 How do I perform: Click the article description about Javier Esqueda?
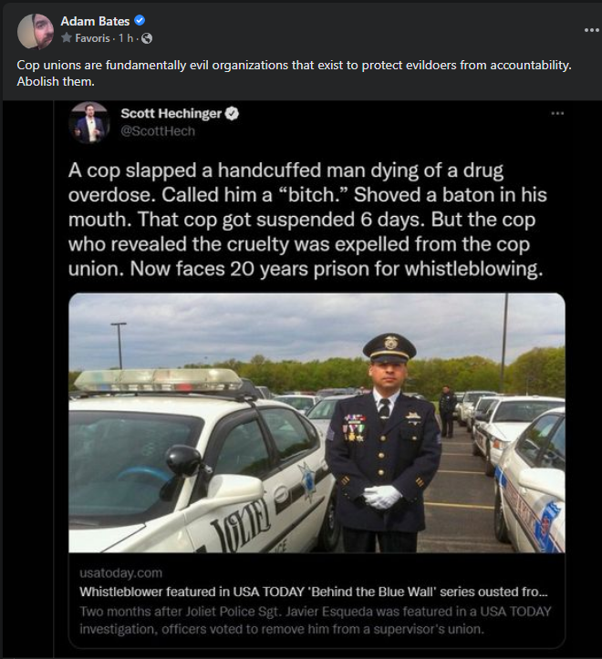click(x=315, y=620)
